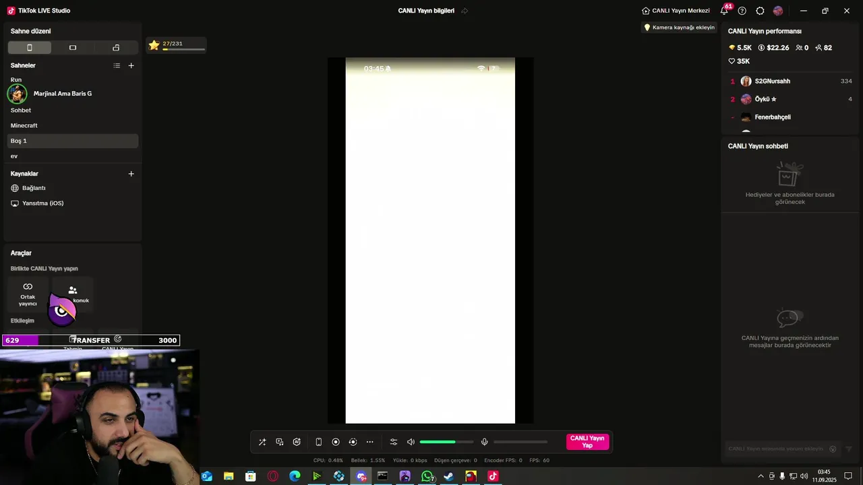Open the three-dots more options

pyautogui.click(x=370, y=442)
